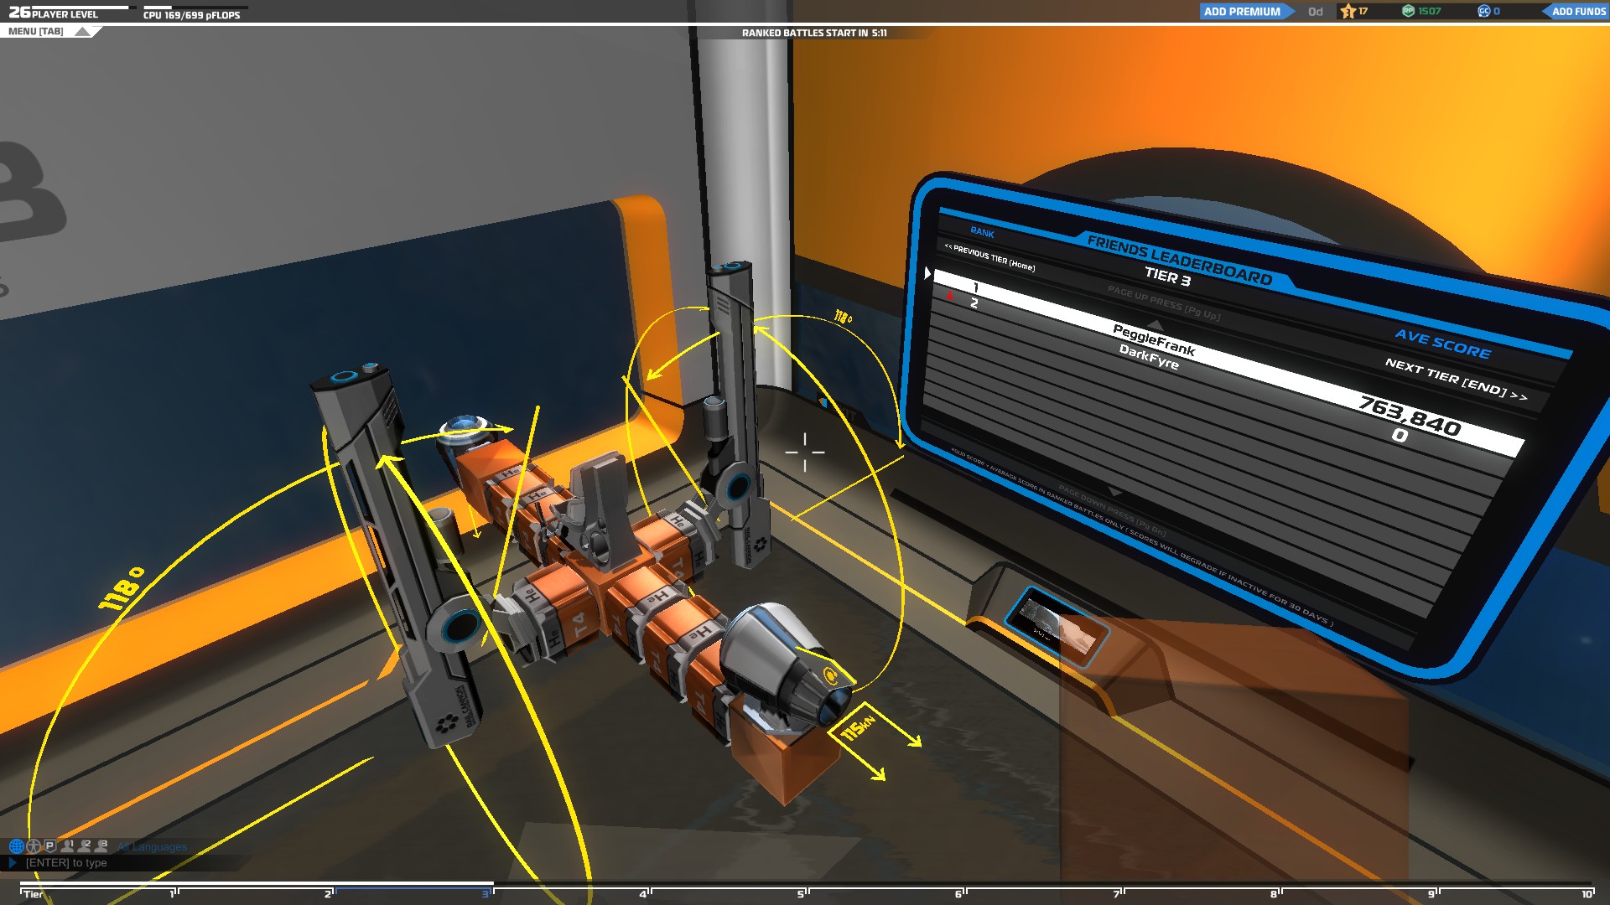Viewport: 1610px width, 905px height.
Task: Open the All Languages dropdown
Action: tap(153, 847)
